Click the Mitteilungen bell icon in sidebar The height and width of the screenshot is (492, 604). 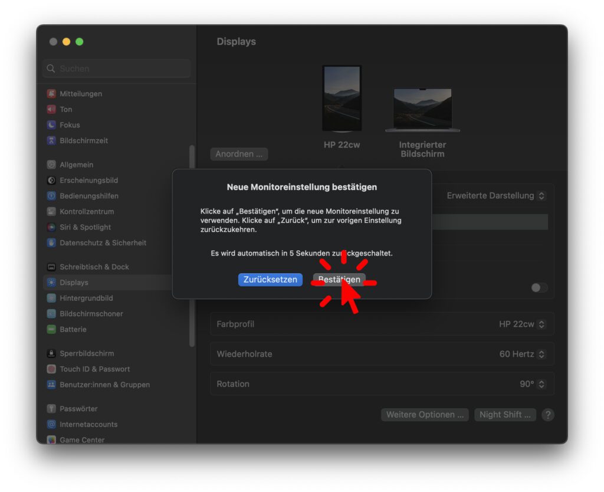51,94
